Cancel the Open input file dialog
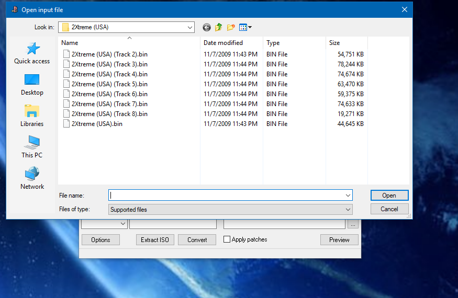This screenshot has width=458, height=298. pyautogui.click(x=389, y=209)
